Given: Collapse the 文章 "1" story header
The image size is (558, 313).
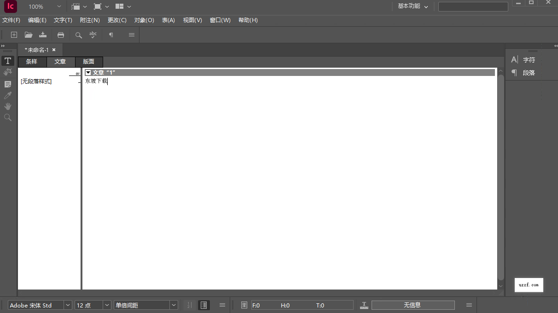Looking at the screenshot, I should click(88, 72).
